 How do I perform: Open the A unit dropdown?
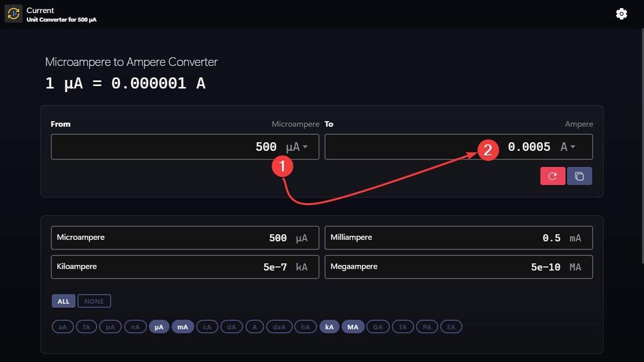click(x=568, y=146)
